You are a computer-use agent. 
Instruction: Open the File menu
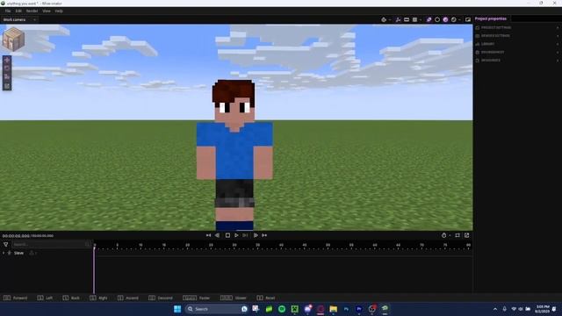tap(8, 11)
